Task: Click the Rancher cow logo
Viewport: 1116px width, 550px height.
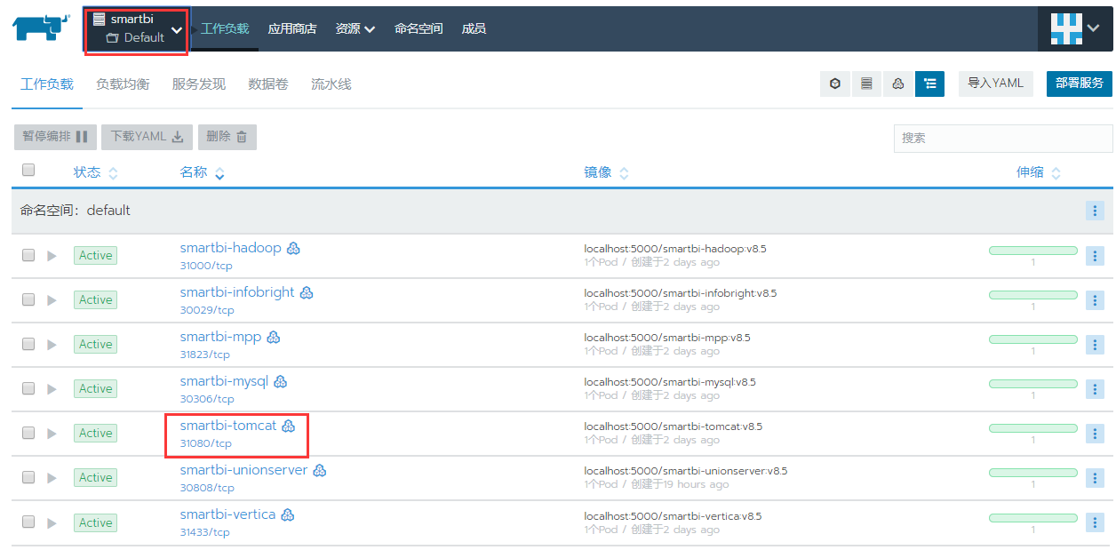Action: (41, 28)
